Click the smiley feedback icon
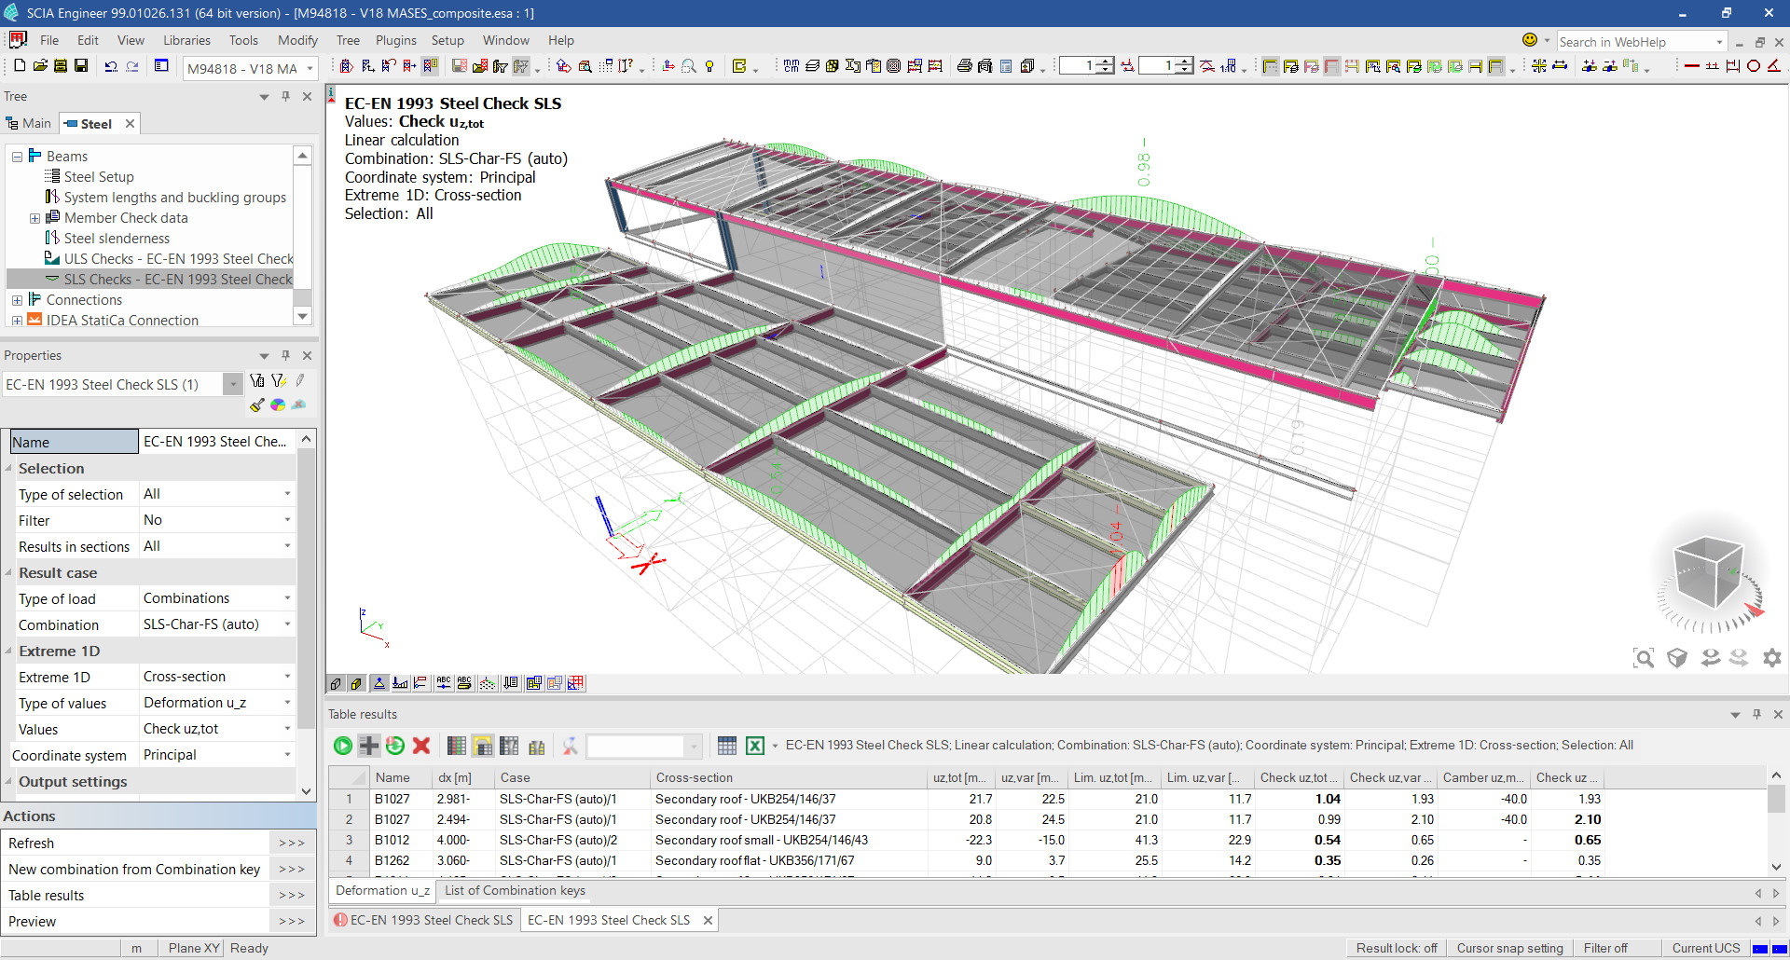 pos(1530,40)
